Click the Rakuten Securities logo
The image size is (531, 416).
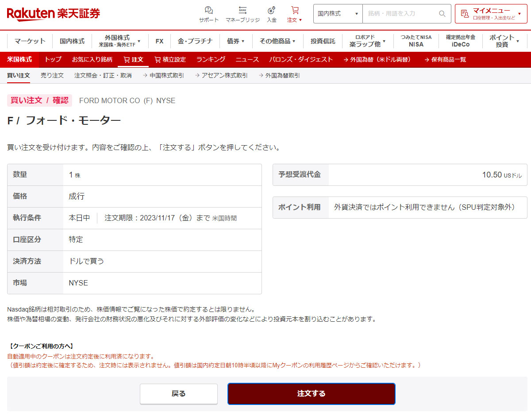click(54, 14)
